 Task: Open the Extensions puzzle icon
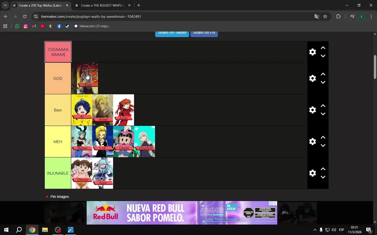338,17
